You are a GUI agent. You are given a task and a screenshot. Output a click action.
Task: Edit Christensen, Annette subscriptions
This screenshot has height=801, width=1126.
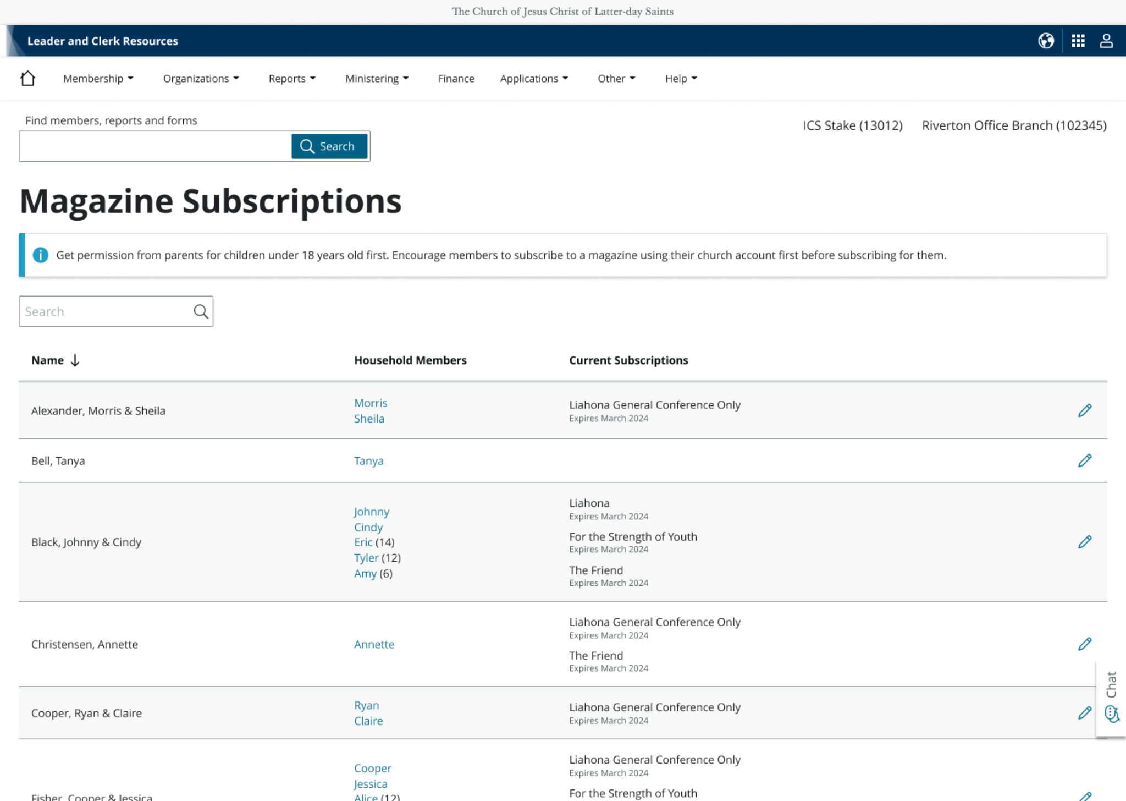click(1084, 644)
